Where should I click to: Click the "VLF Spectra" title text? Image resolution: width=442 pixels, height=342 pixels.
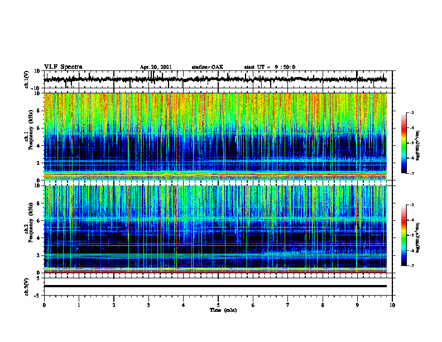coord(63,67)
